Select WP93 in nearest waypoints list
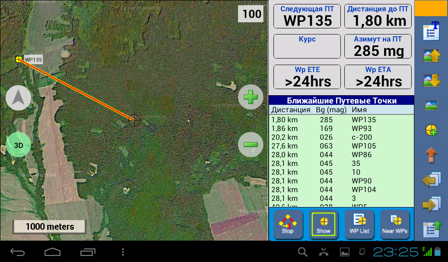The width and height of the screenshot is (448, 262). [341, 128]
